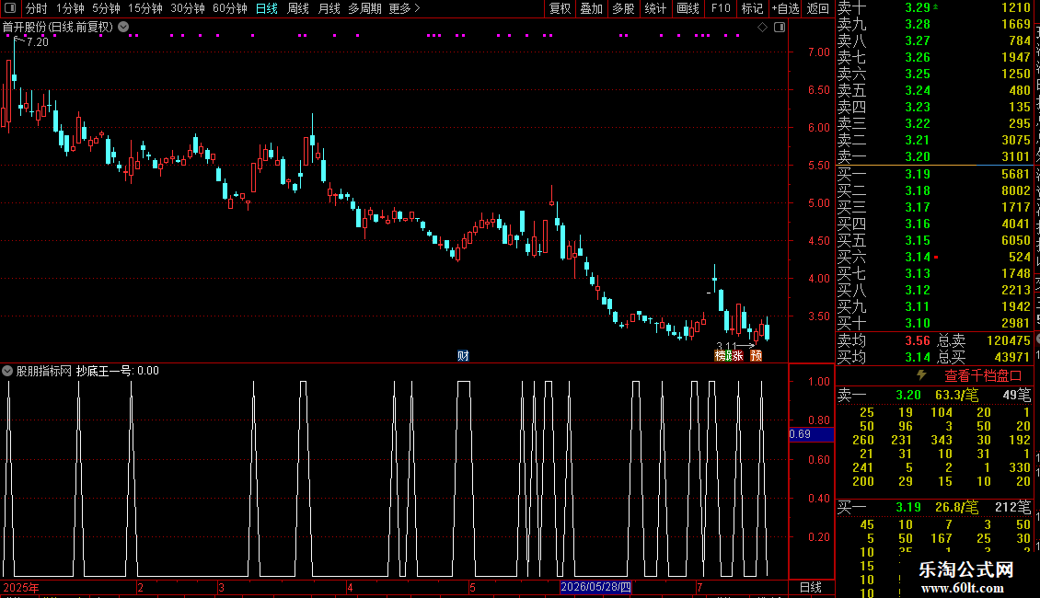The height and width of the screenshot is (598, 1040).
Task: Expand the 更多 more periods menu
Action: pyautogui.click(x=405, y=8)
